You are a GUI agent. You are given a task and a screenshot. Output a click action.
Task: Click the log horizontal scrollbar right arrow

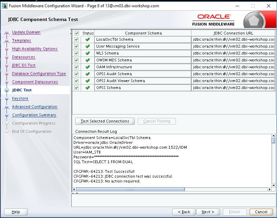[x=269, y=189]
